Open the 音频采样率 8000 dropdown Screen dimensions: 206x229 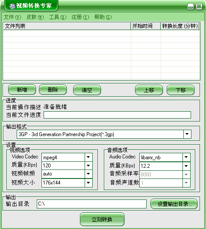(x=186, y=175)
